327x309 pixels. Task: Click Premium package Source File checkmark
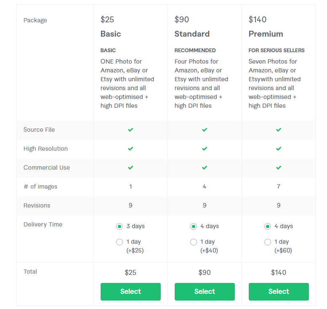pyautogui.click(x=279, y=130)
